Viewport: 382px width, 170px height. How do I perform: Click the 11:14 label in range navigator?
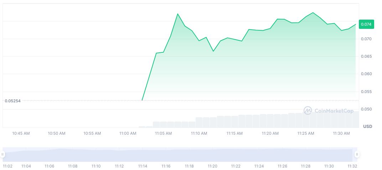(x=143, y=166)
